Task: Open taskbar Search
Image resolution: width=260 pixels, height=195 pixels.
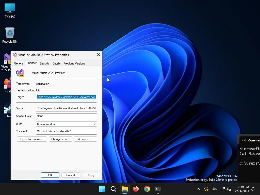Action: pos(113,189)
